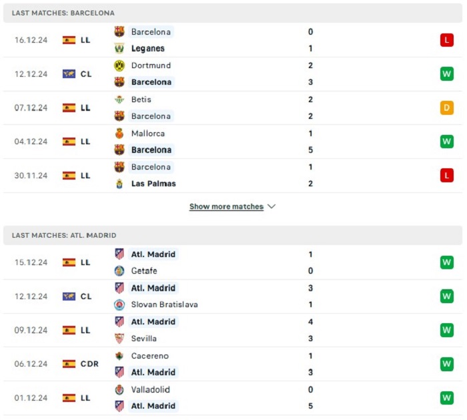Click the Getafe club crest
Viewport: 467px width, 420px height.
[x=119, y=270]
